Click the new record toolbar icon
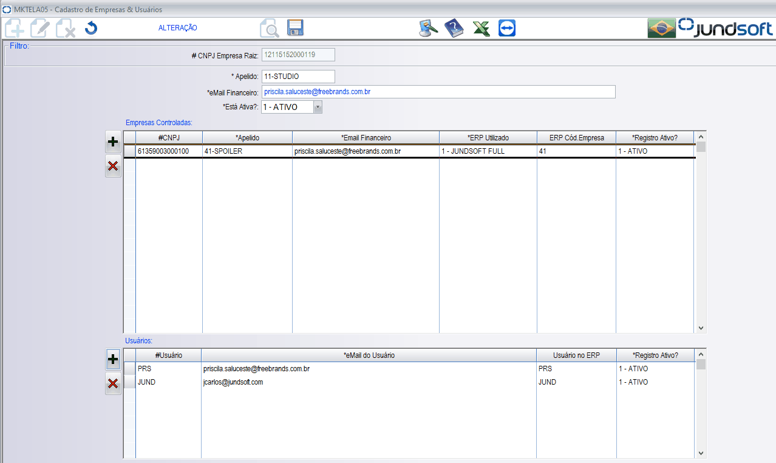Image resolution: width=776 pixels, height=463 pixels. (x=14, y=29)
